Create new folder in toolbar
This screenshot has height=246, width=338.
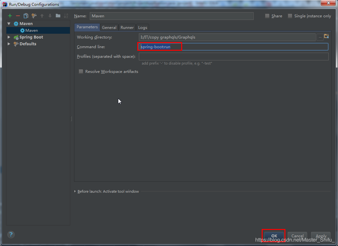[58, 16]
